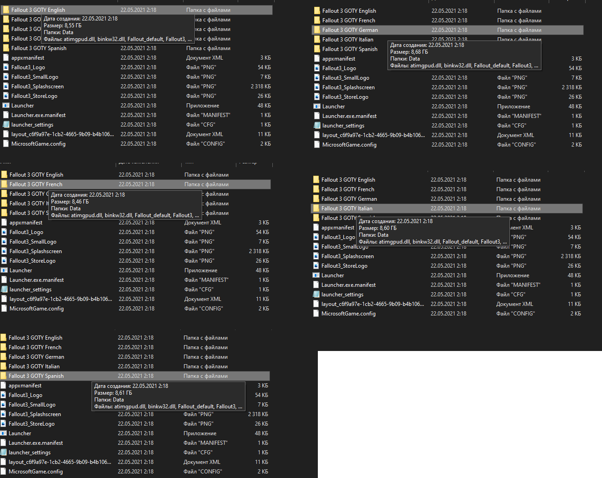Click the tooltip showing size 8,60 ГБ
602x478 pixels.
(433, 231)
